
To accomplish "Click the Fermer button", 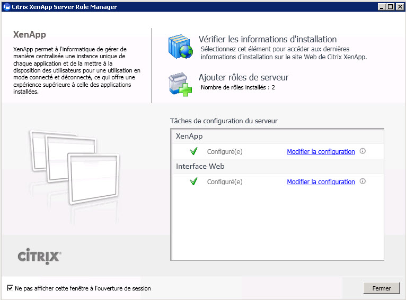I will pos(382,288).
